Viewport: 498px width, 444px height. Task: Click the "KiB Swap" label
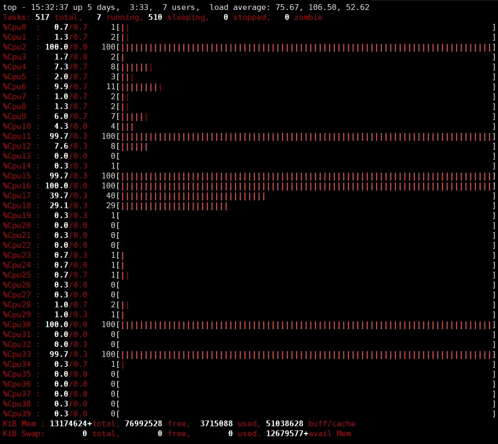tap(21, 434)
